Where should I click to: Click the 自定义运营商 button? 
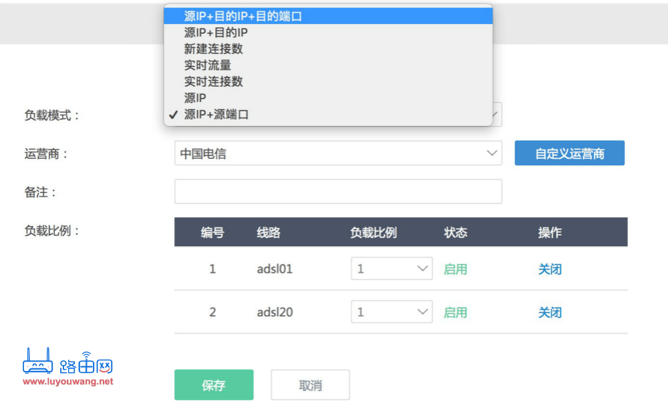tap(569, 153)
